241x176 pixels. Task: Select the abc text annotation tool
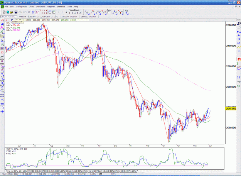point(2,104)
